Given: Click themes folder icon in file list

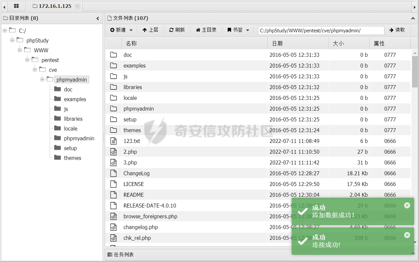Looking at the screenshot, I should click(x=113, y=130).
